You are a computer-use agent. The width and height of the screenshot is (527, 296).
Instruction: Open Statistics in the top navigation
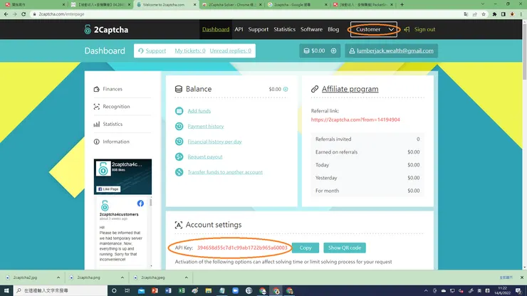pos(284,29)
